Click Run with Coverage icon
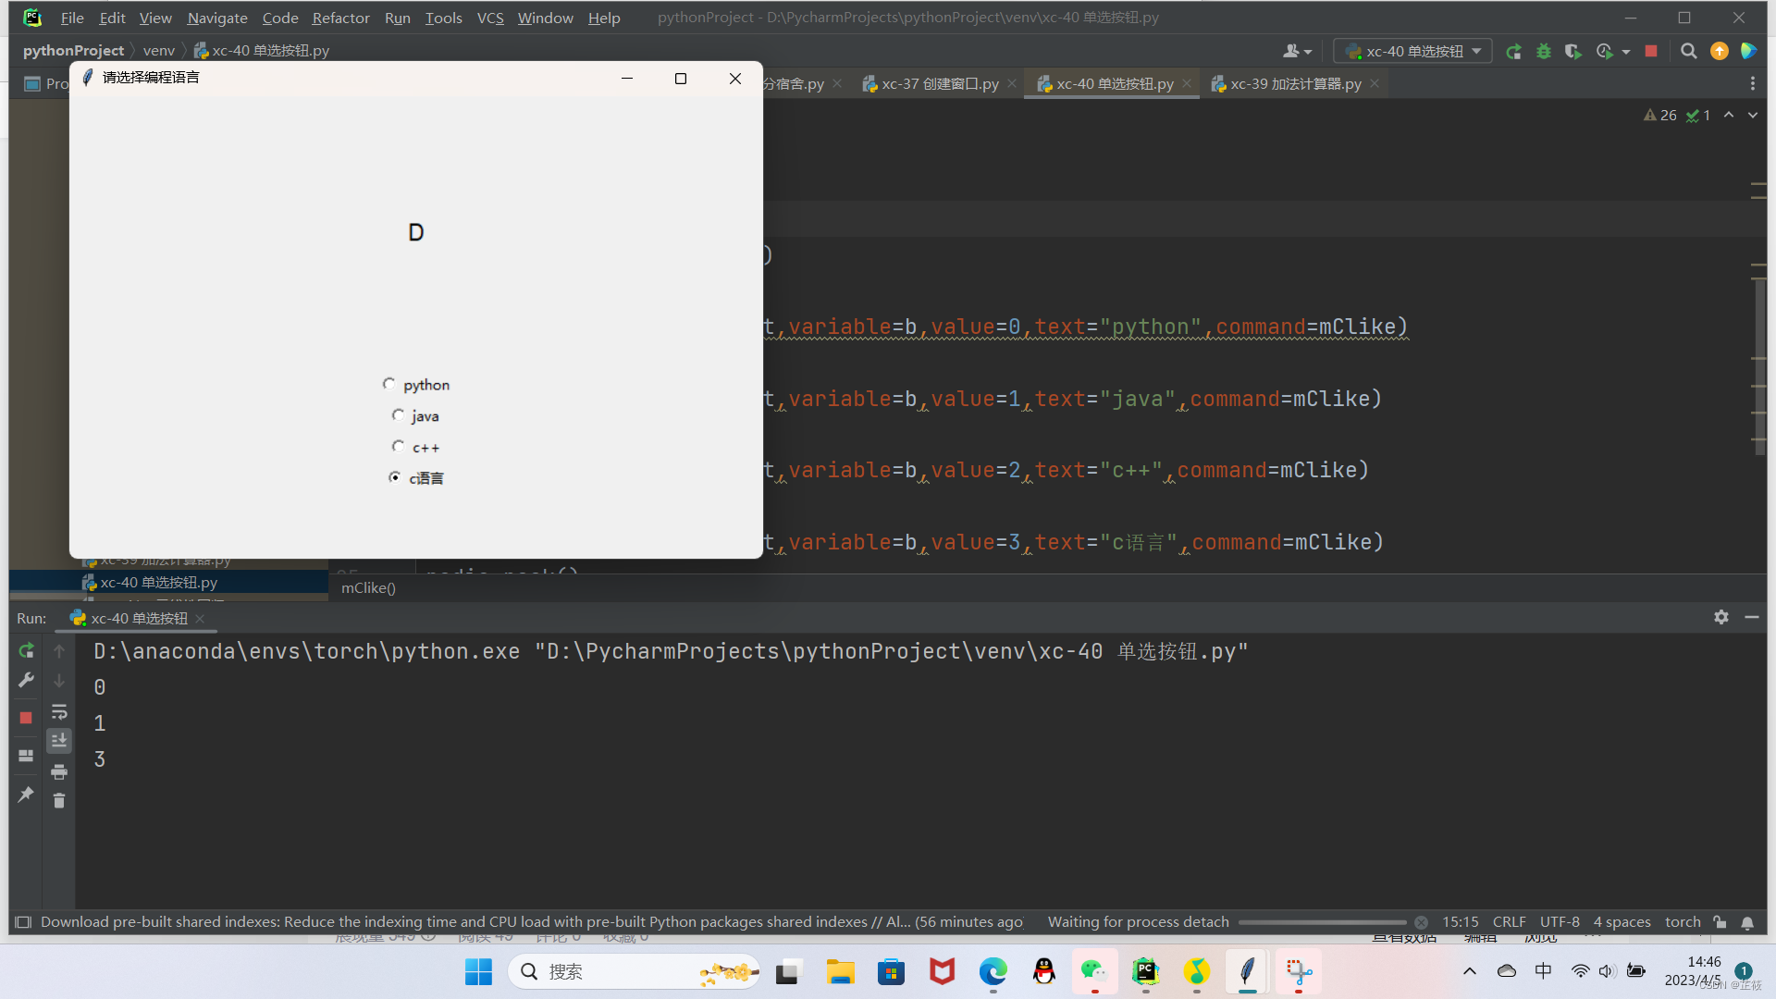Viewport: 1776px width, 999px height. tap(1572, 52)
